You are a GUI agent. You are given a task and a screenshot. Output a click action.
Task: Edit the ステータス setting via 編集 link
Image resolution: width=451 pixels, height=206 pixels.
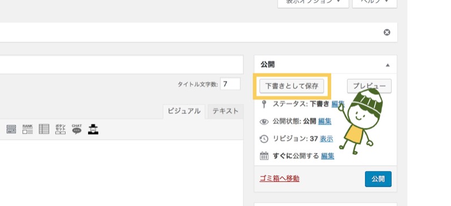[x=338, y=104]
